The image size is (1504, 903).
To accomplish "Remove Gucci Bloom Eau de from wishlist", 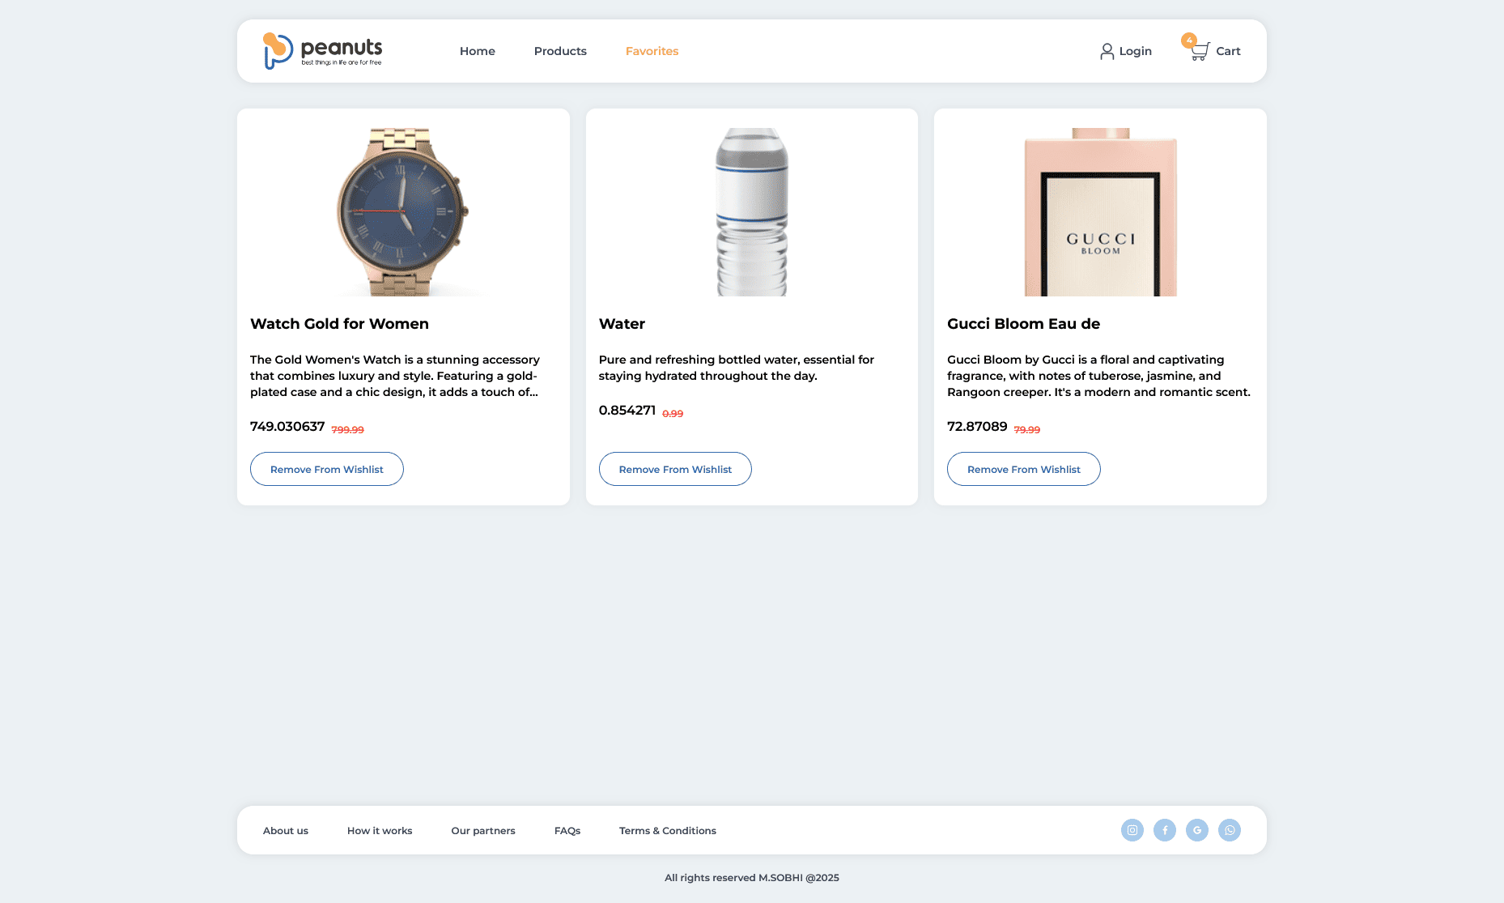I will pyautogui.click(x=1024, y=469).
